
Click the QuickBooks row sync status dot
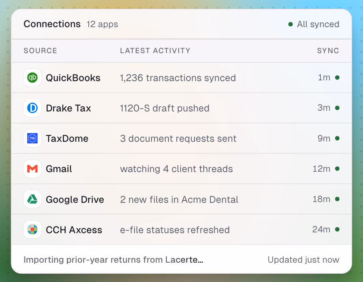(337, 78)
